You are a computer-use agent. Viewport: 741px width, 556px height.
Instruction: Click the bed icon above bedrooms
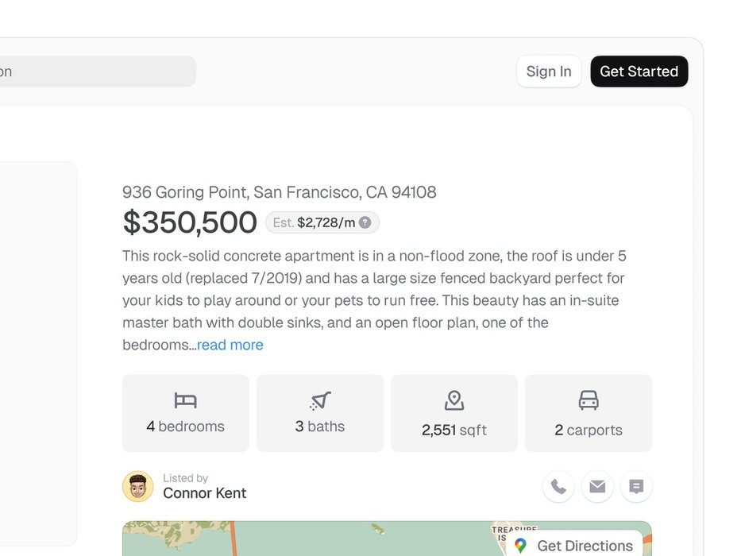click(x=185, y=400)
